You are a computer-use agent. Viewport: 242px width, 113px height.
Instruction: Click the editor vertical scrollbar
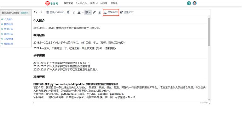pyautogui.click(x=209, y=58)
